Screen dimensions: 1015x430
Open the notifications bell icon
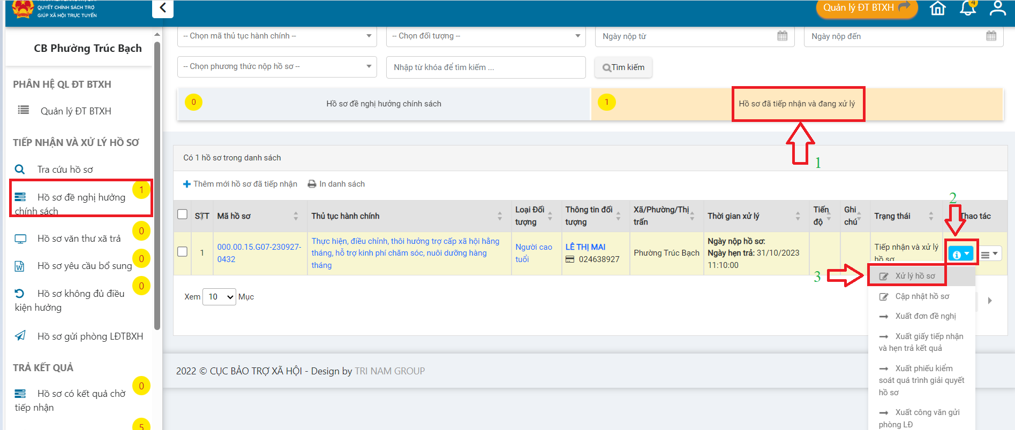pyautogui.click(x=967, y=9)
